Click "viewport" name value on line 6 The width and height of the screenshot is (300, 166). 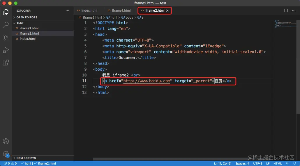[140, 52]
